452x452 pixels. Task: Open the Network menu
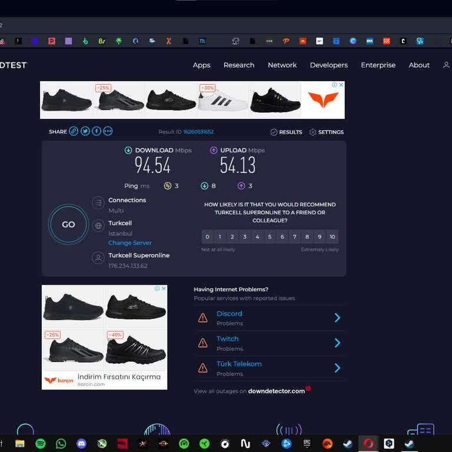coord(282,65)
